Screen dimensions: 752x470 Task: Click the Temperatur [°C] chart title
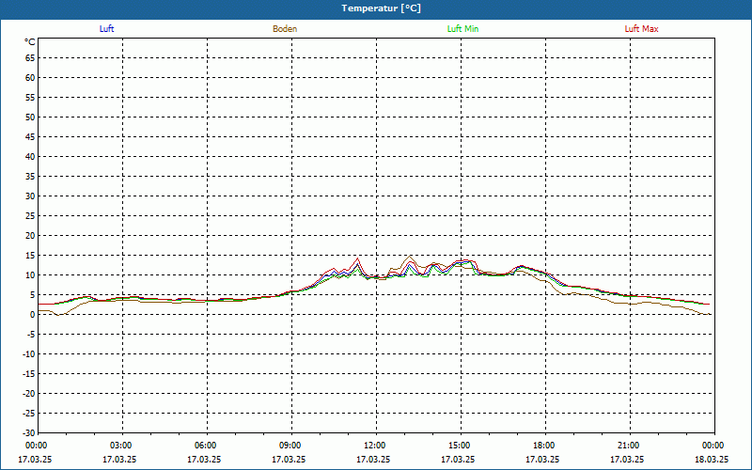tap(382, 8)
